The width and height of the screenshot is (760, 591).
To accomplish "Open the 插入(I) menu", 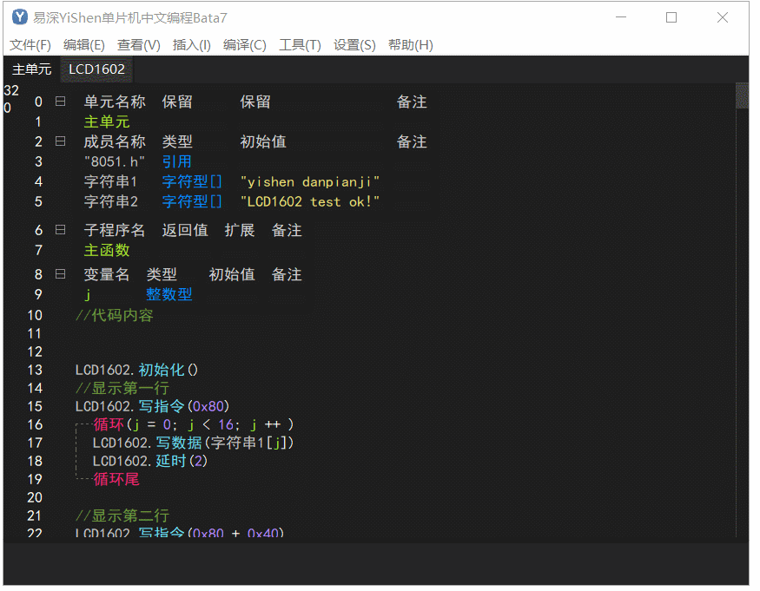I will (x=191, y=45).
